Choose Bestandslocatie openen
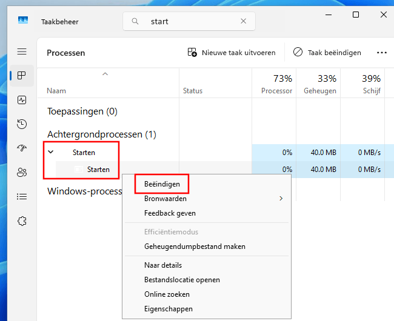 (x=182, y=280)
